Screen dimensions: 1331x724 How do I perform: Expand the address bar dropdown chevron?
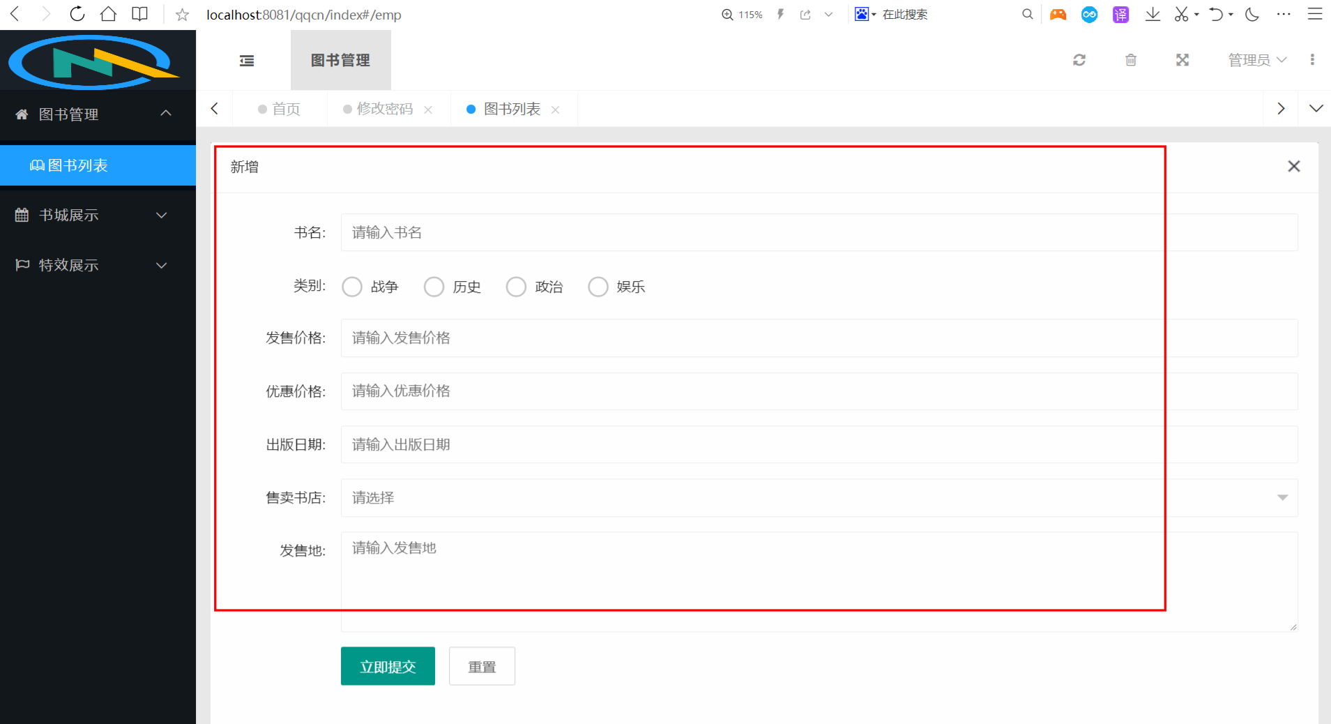coord(828,15)
